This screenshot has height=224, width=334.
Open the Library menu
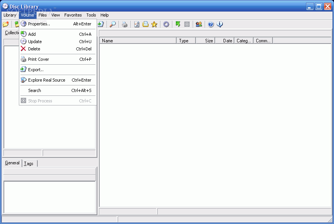[10, 15]
